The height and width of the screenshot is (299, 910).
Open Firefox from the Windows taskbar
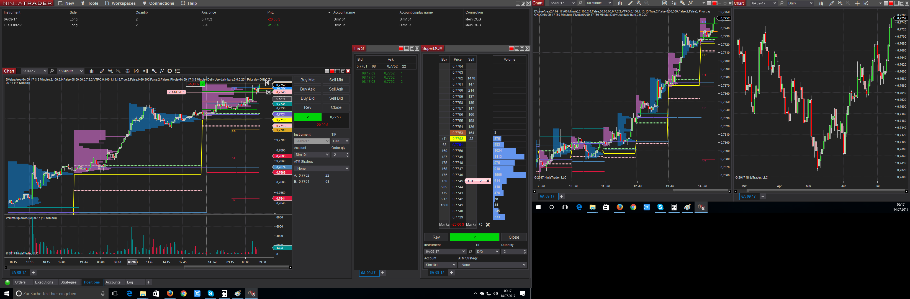[170, 293]
